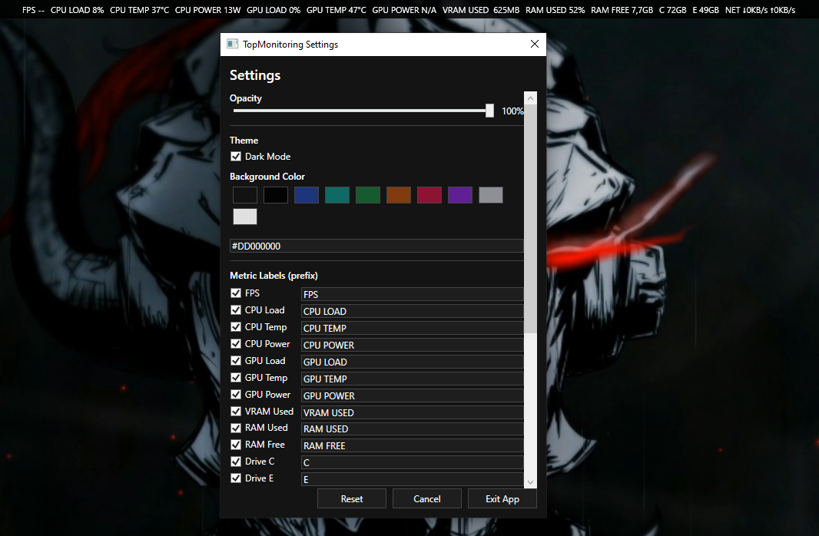Screen dimensions: 819x536
Task: Click the settings scrollbar down arrow
Action: (530, 481)
